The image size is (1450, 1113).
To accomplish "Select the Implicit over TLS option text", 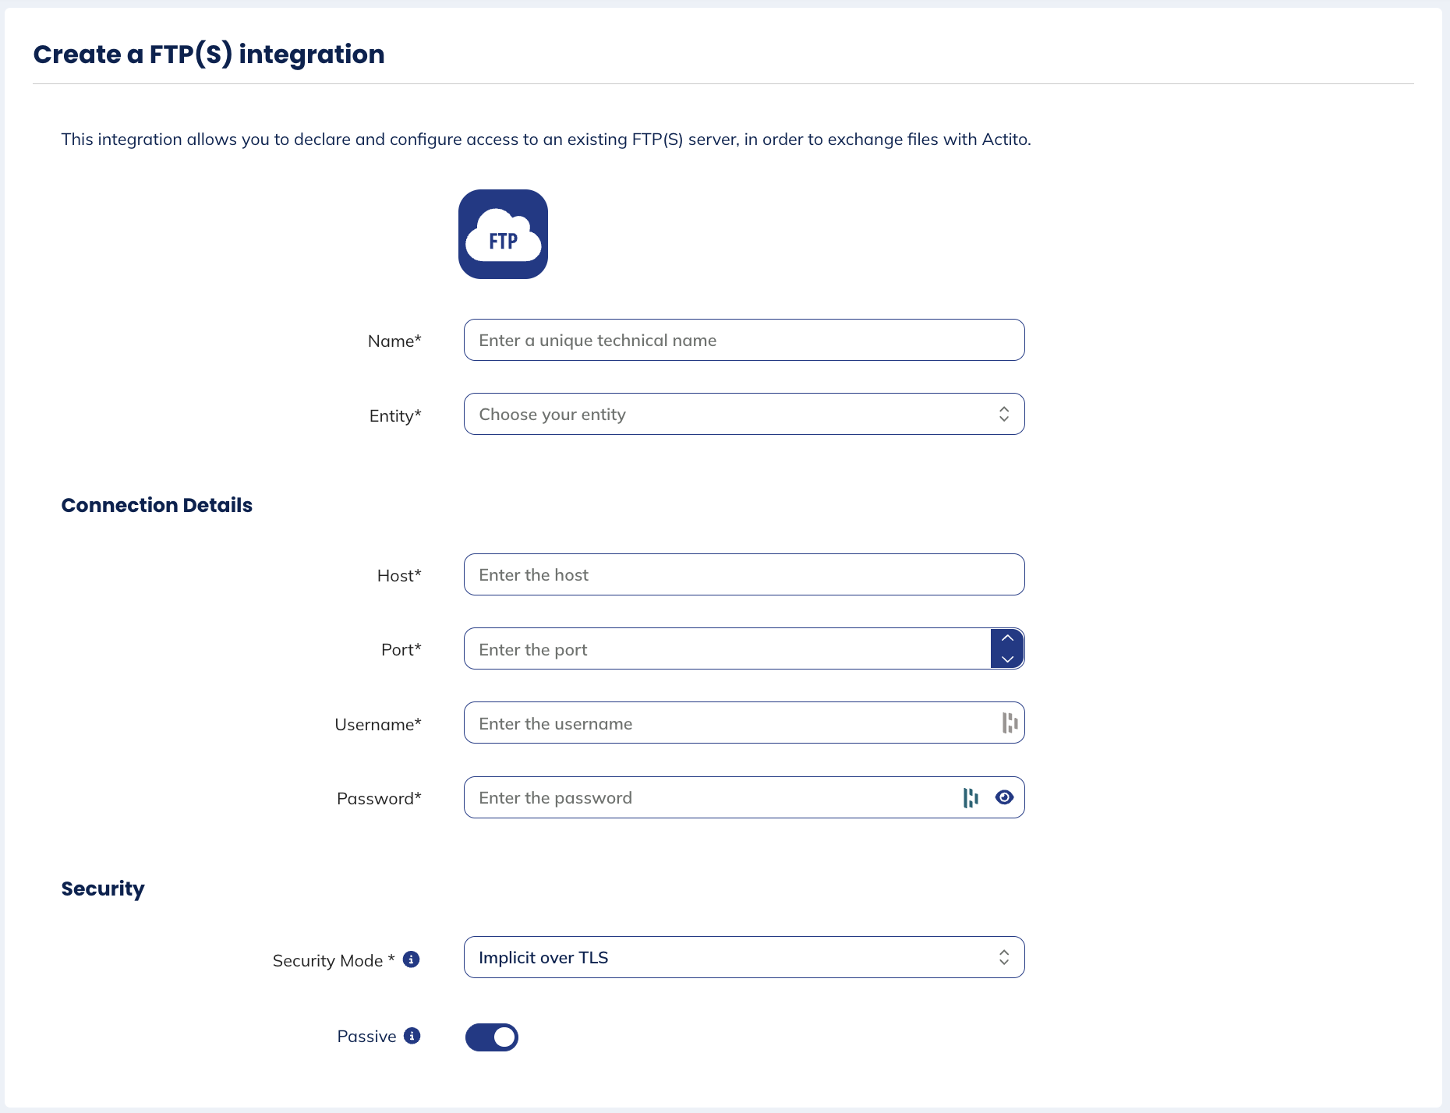I will coord(543,957).
